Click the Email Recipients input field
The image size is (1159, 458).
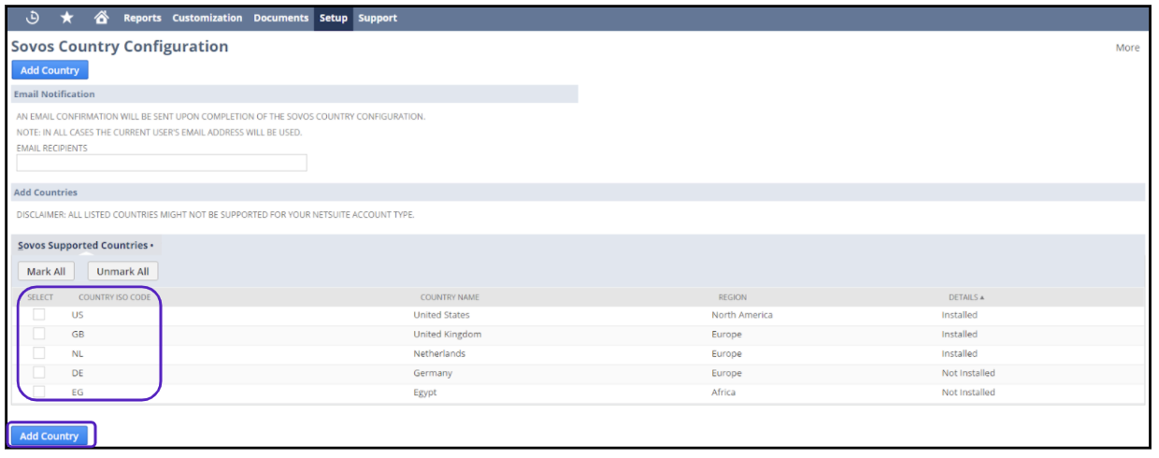[162, 163]
